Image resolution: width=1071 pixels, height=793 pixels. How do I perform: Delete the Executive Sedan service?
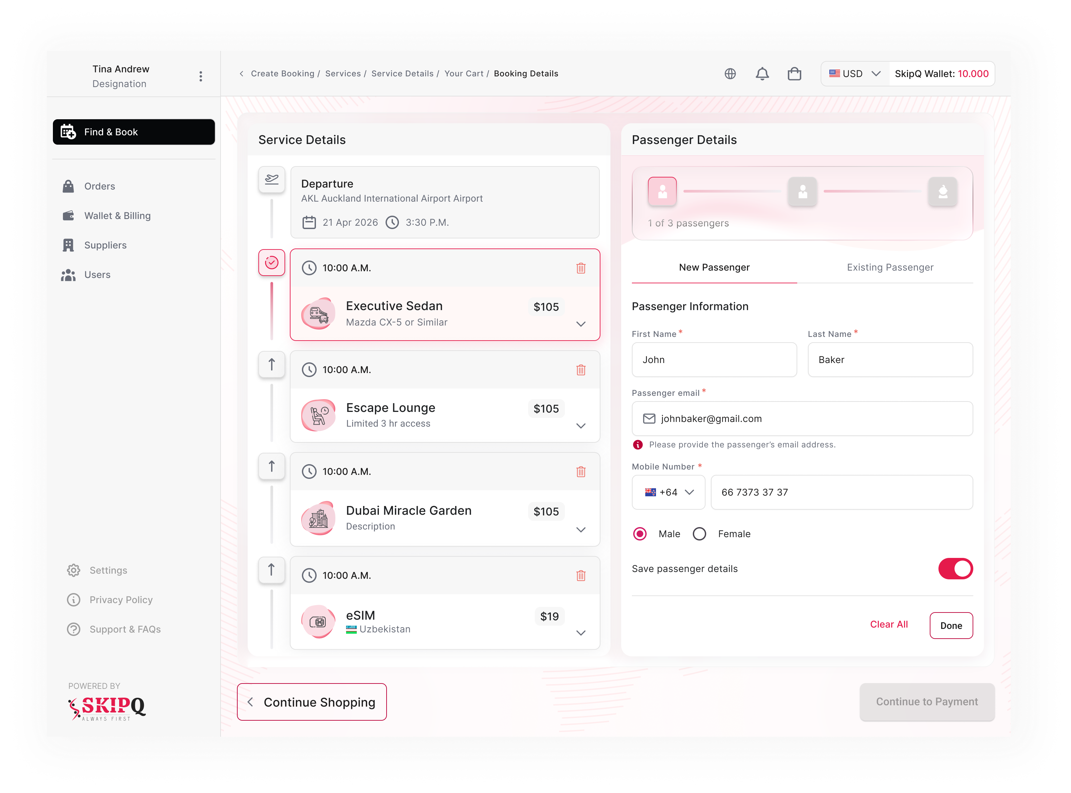(x=581, y=268)
